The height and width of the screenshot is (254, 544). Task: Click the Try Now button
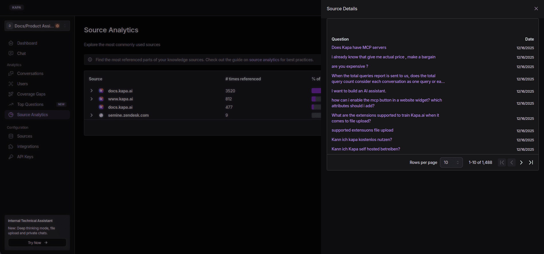click(37, 243)
